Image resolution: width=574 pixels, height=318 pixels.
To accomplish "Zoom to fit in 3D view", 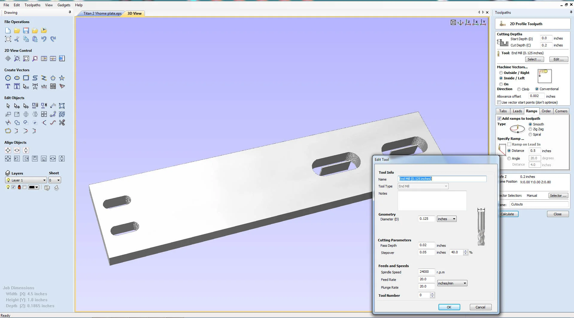I will pos(453,22).
